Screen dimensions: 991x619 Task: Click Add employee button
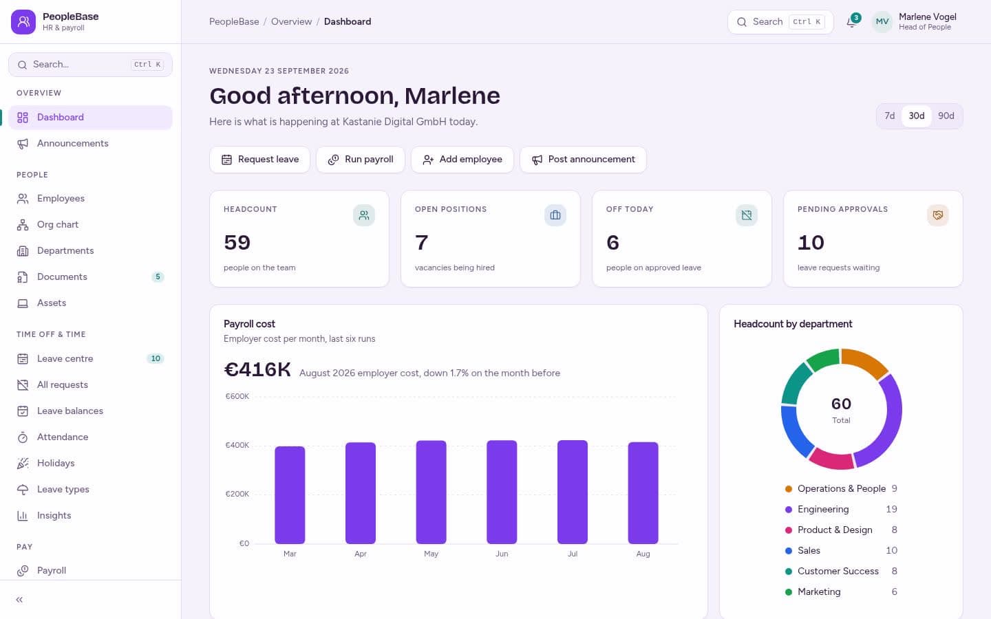tap(462, 160)
